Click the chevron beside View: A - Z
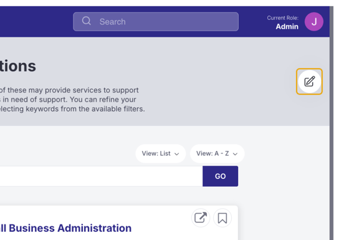 [235, 154]
